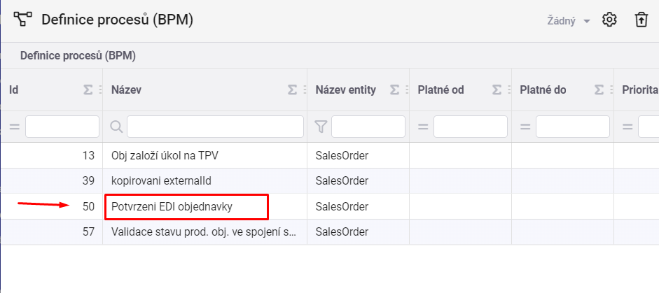Sort by the Název column header

click(126, 90)
